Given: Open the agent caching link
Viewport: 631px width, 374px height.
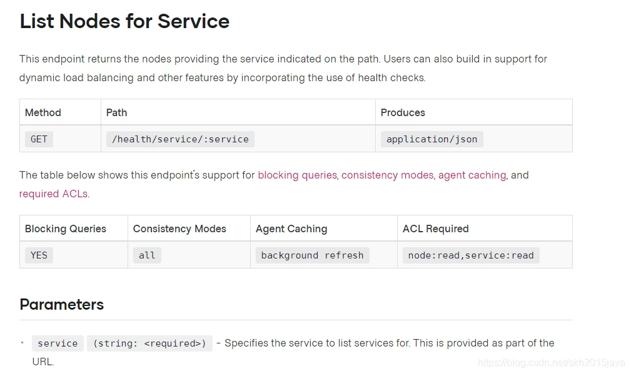Looking at the screenshot, I should click(x=472, y=175).
